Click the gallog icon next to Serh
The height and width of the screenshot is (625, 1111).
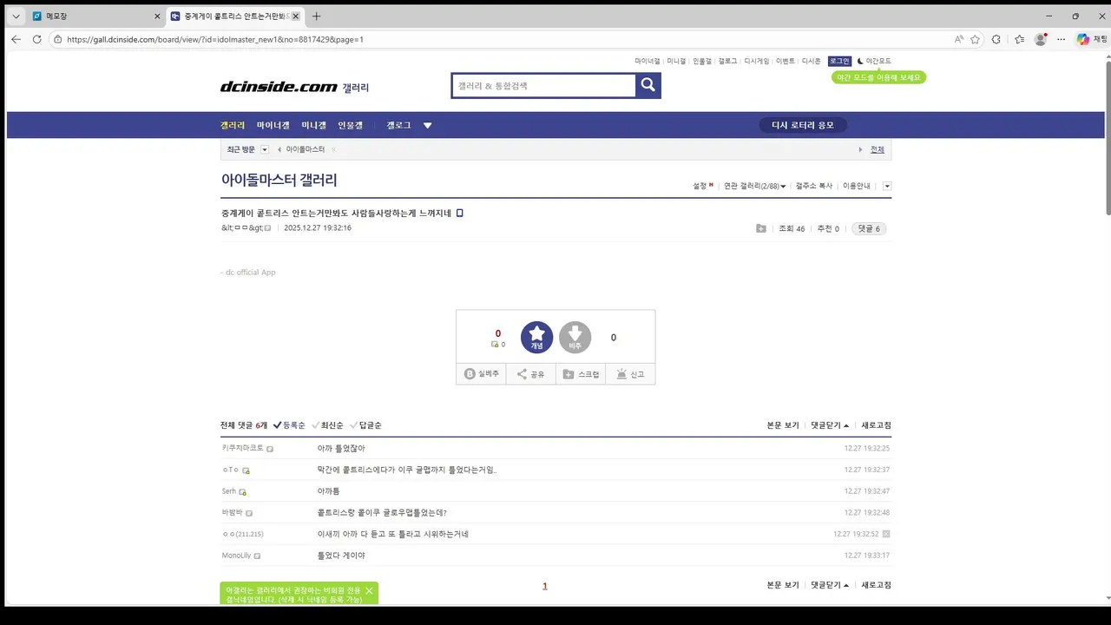(x=242, y=491)
